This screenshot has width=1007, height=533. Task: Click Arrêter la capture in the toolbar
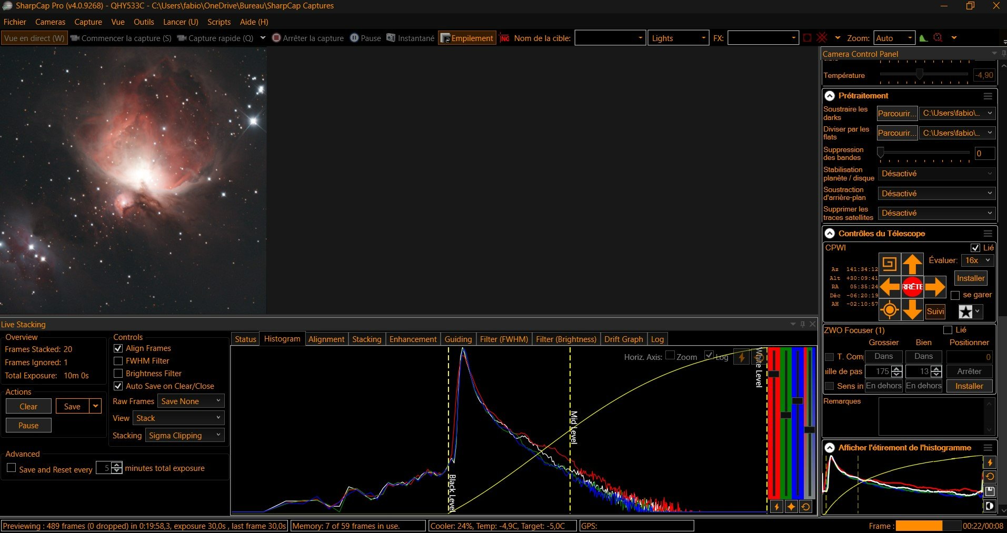[x=308, y=38]
